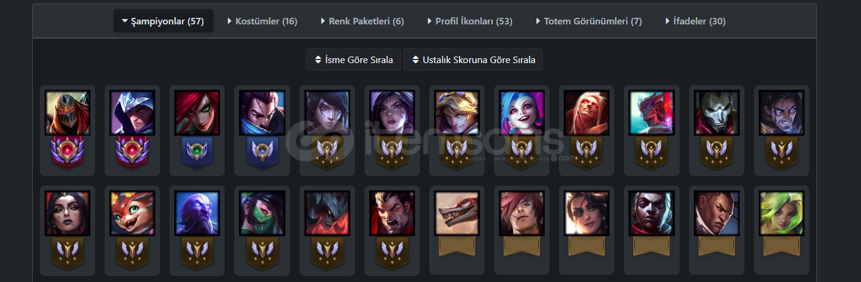Screen dimensions: 861x282
Task: Click the Ezreal champion portrait
Action: [457, 112]
